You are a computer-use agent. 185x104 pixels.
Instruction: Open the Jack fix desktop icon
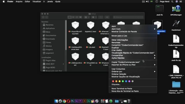(160, 8)
